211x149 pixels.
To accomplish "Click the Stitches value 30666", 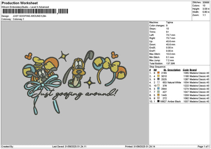I will (206, 2).
